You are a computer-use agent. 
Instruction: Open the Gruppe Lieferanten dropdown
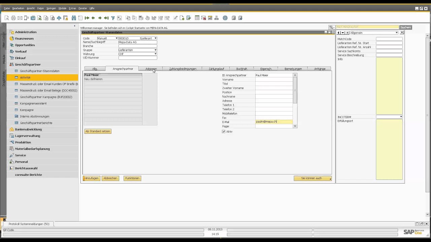pos(155,50)
